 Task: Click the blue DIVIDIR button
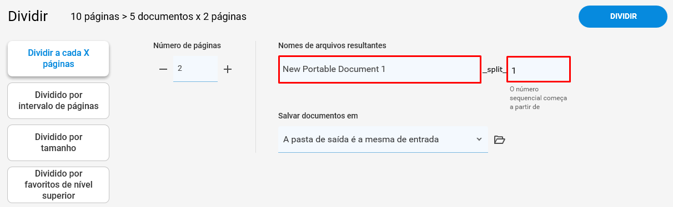pyautogui.click(x=623, y=17)
